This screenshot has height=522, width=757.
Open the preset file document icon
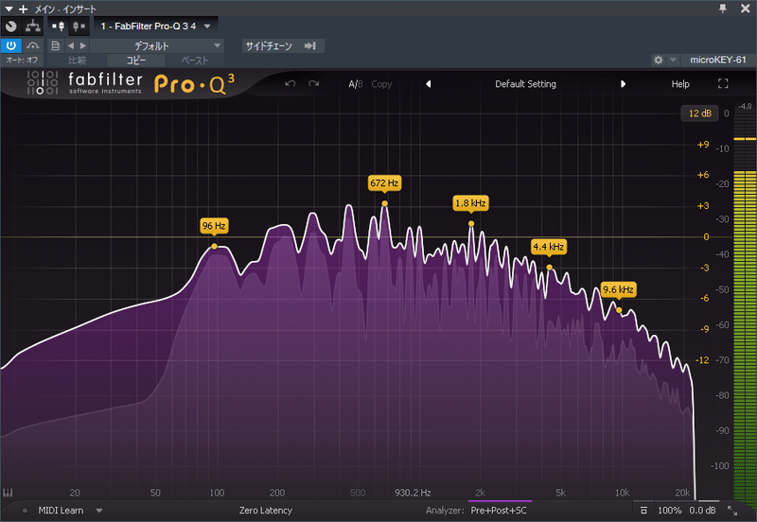(x=56, y=45)
